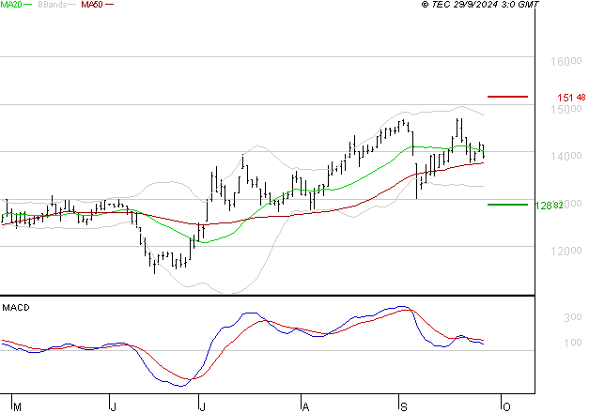Click the green support level line marker
Screen dimensions: 589x413
pyautogui.click(x=507, y=205)
